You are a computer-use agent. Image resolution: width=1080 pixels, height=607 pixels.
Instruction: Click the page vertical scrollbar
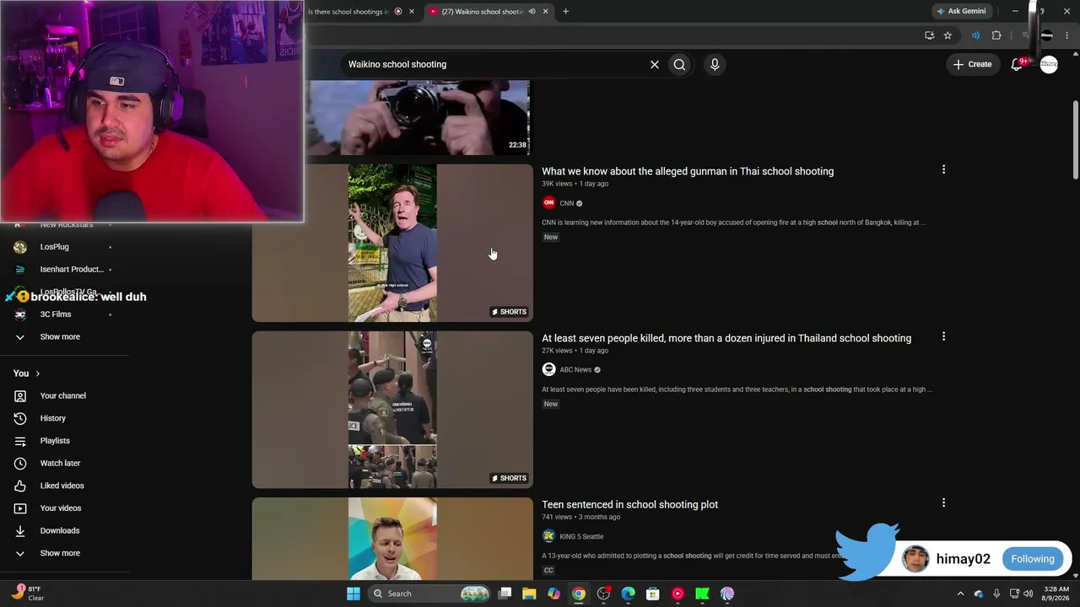(x=1075, y=139)
